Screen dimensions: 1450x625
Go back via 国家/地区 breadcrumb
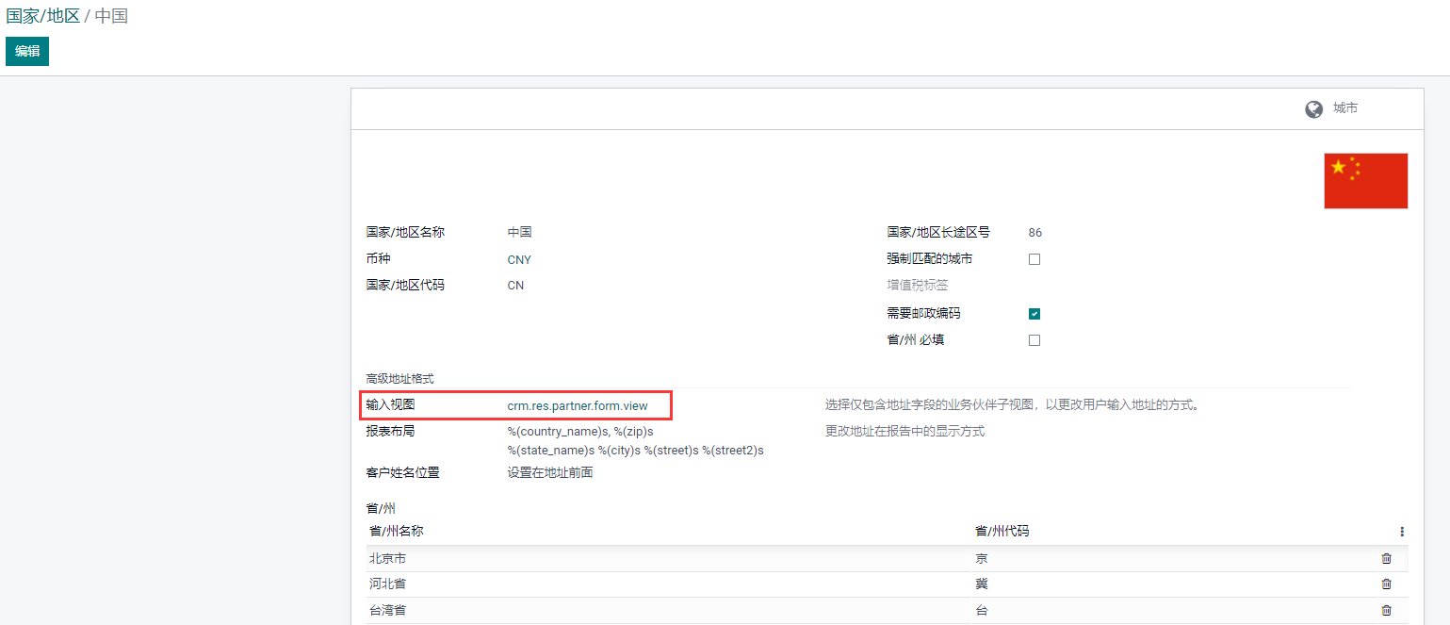click(x=42, y=16)
